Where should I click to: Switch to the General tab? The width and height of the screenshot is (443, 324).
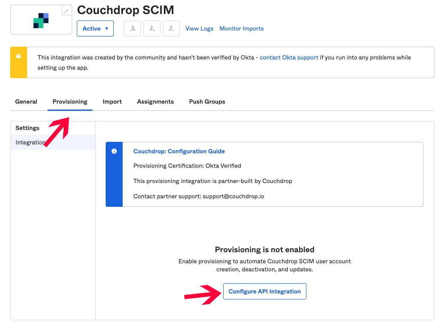click(x=26, y=101)
